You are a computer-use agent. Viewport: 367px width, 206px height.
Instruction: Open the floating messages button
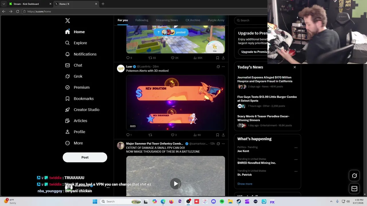click(354, 189)
